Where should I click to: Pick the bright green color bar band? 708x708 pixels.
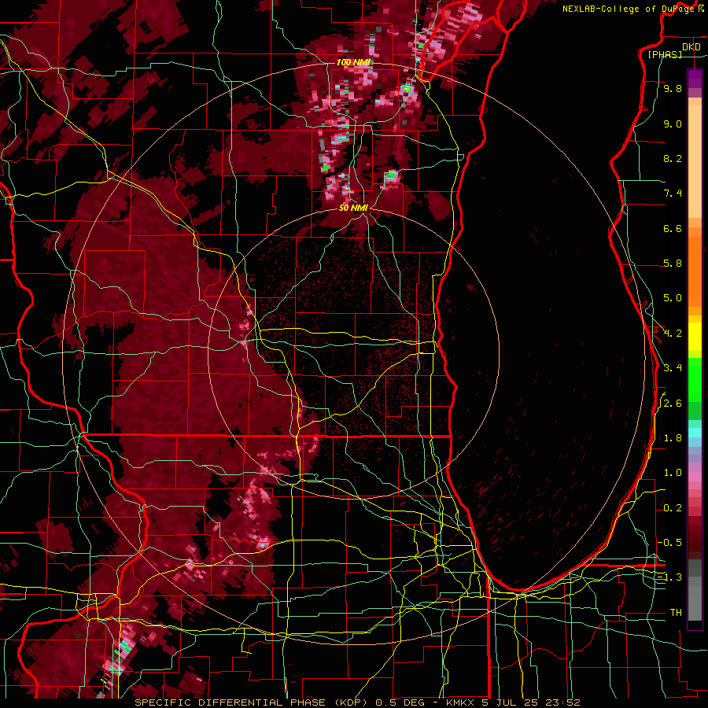tap(695, 379)
